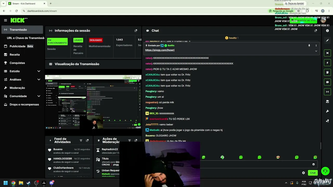Pop out the Feed de Atividades panel
The width and height of the screenshot is (333, 187).
coord(87,141)
